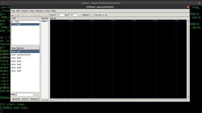
Task: Click the signal Filter text box
Action: (25, 94)
